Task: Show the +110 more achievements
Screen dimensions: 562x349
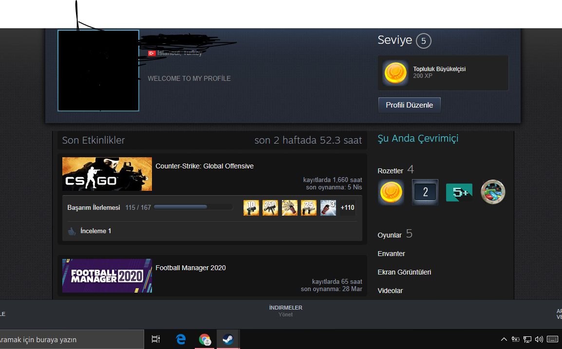Action: click(x=347, y=208)
